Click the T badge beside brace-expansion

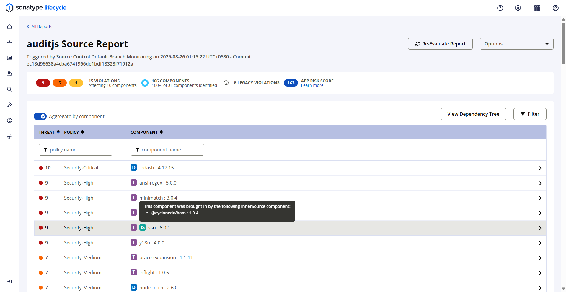pyautogui.click(x=134, y=257)
